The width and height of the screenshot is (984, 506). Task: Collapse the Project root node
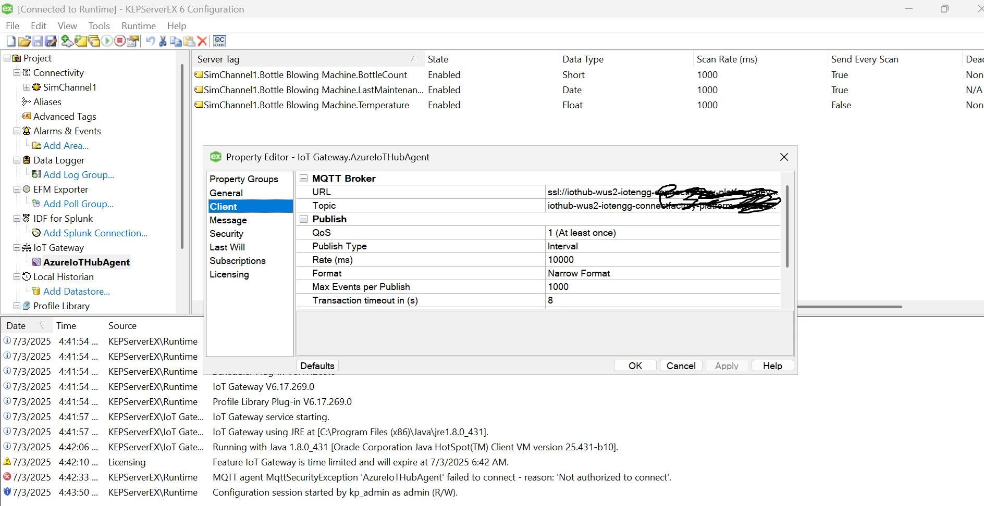[7, 58]
